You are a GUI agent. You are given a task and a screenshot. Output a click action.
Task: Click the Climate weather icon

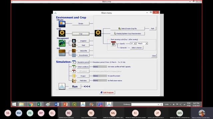[x=62, y=24]
